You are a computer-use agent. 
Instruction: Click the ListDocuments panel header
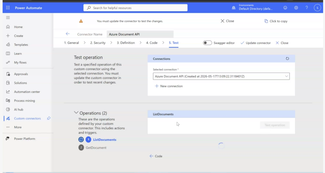(221, 114)
